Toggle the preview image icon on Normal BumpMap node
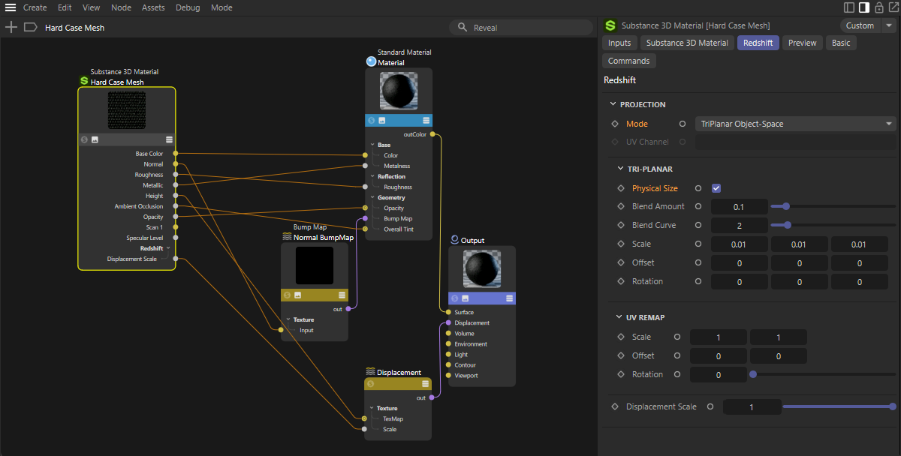 [x=297, y=295]
